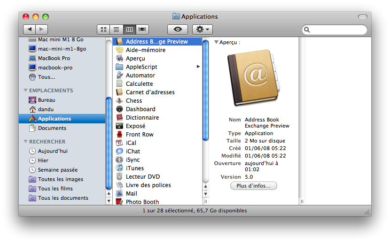Switch to icon view
This screenshot has width=390, height=242.
[103, 30]
